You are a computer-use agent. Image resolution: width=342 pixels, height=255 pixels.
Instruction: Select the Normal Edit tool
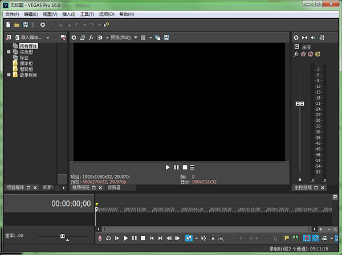point(189,238)
